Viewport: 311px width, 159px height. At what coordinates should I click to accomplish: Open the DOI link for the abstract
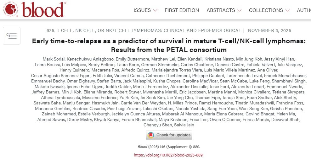pyautogui.click(x=168, y=155)
